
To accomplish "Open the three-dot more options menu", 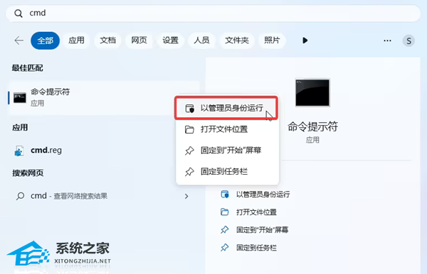I will [387, 40].
